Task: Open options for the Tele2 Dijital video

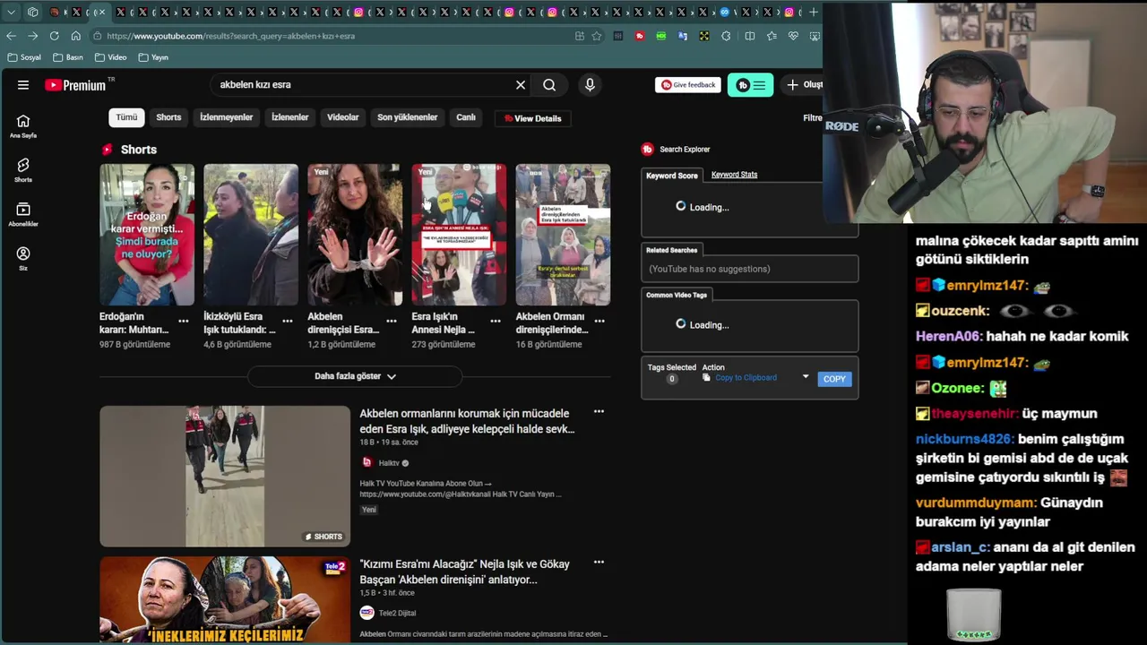Action: point(599,563)
